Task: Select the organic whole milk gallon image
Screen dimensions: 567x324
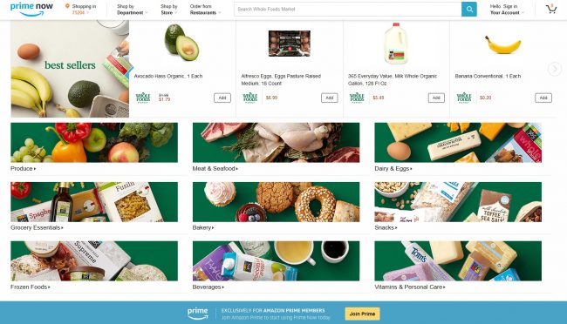Action: (396, 44)
